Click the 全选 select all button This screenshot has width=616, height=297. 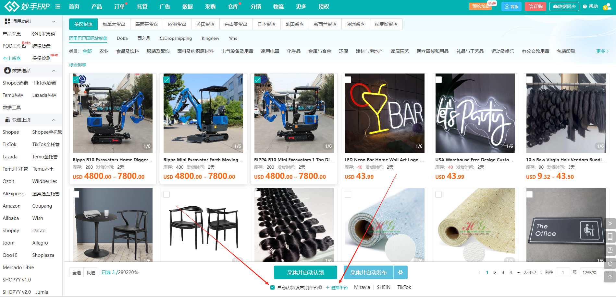(x=77, y=272)
